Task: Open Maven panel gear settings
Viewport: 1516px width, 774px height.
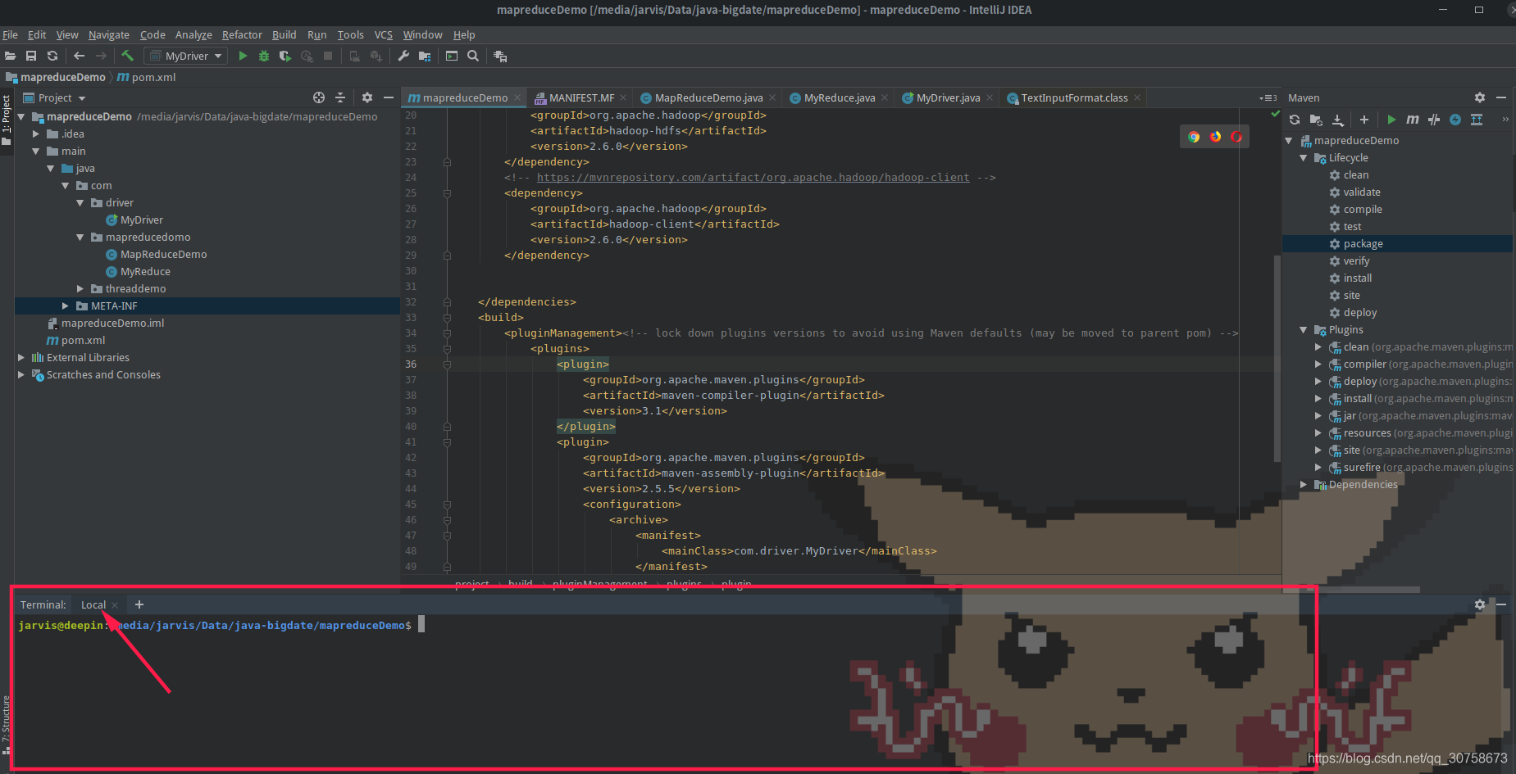Action: point(1480,97)
